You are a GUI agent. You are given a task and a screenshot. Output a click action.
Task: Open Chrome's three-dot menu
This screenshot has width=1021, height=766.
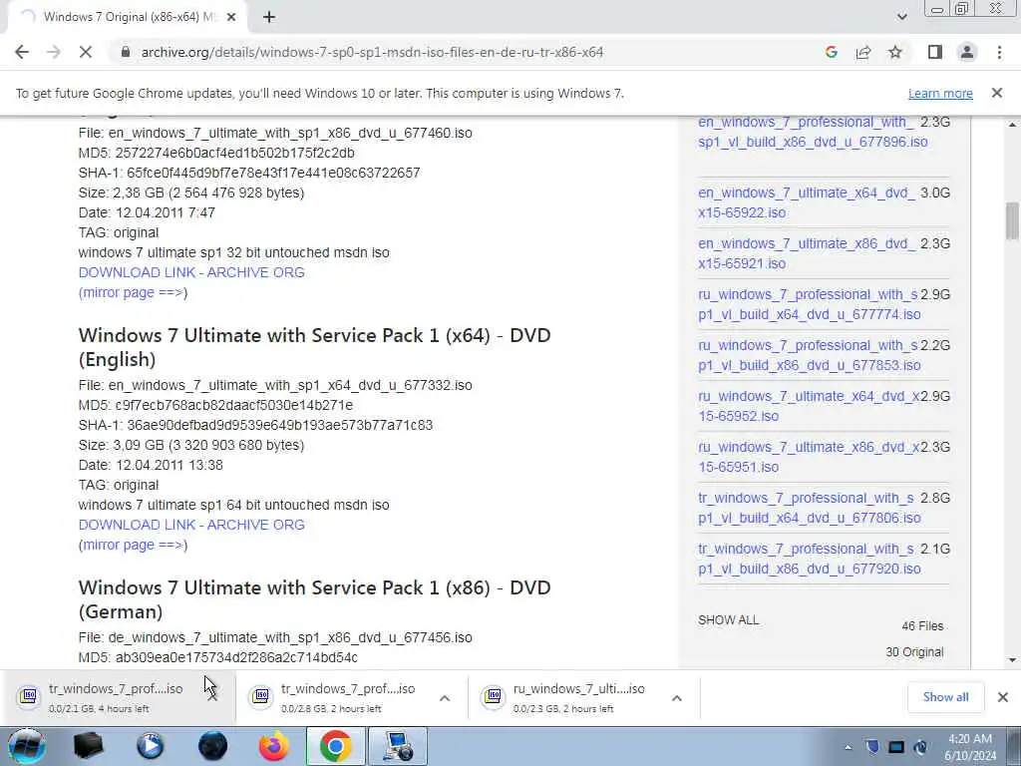[x=999, y=52]
